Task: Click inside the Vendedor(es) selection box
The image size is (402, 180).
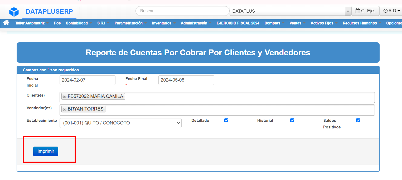Action: coord(217,110)
